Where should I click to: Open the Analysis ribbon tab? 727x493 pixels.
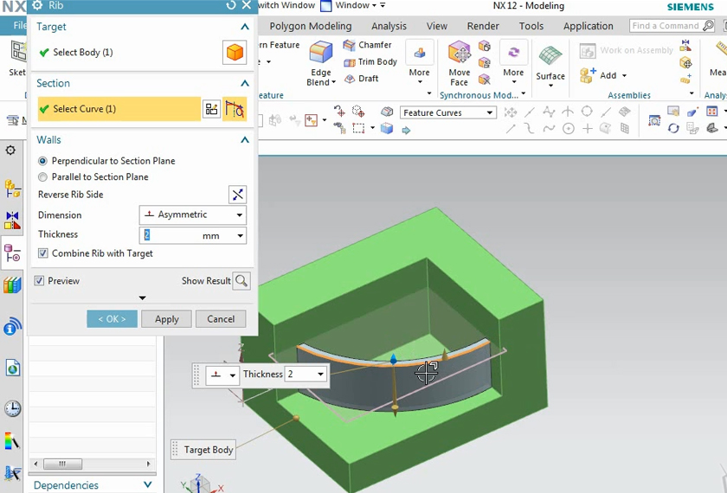pyautogui.click(x=389, y=26)
